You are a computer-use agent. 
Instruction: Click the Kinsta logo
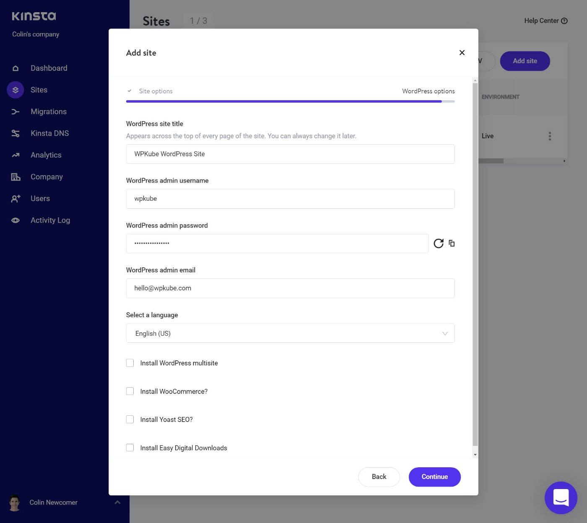(34, 16)
